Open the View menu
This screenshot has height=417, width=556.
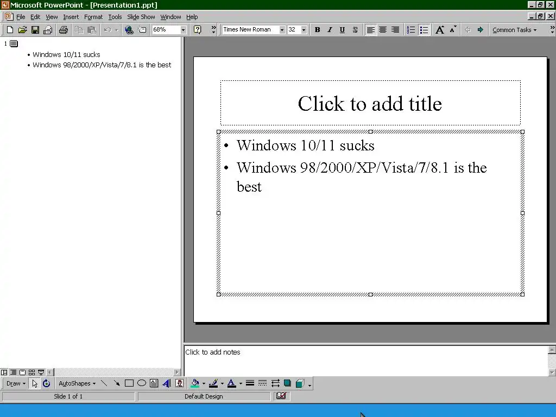tap(52, 17)
